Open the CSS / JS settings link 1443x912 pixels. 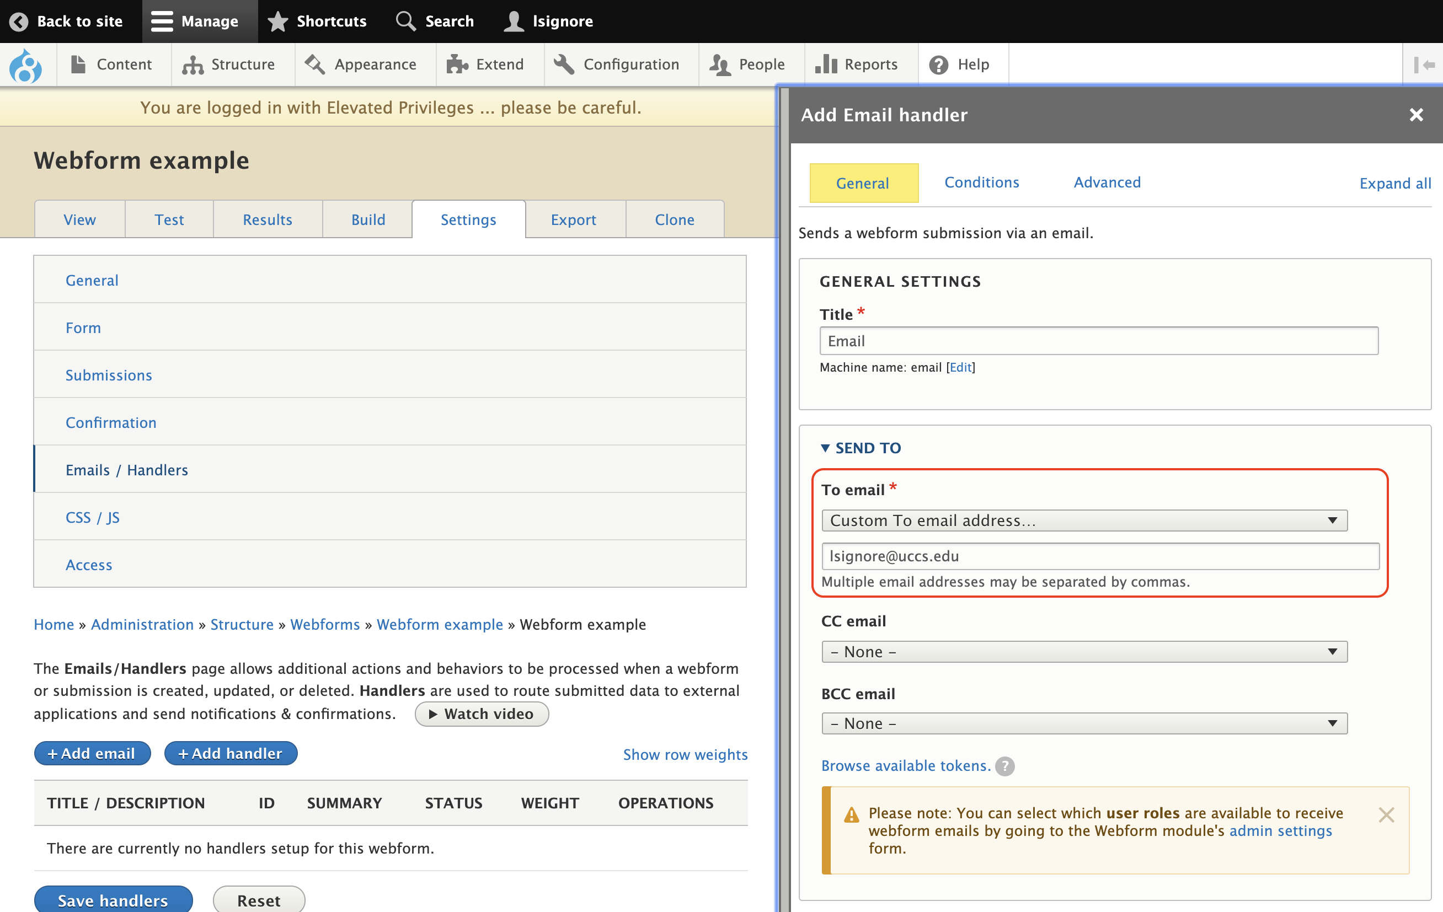[x=93, y=518]
